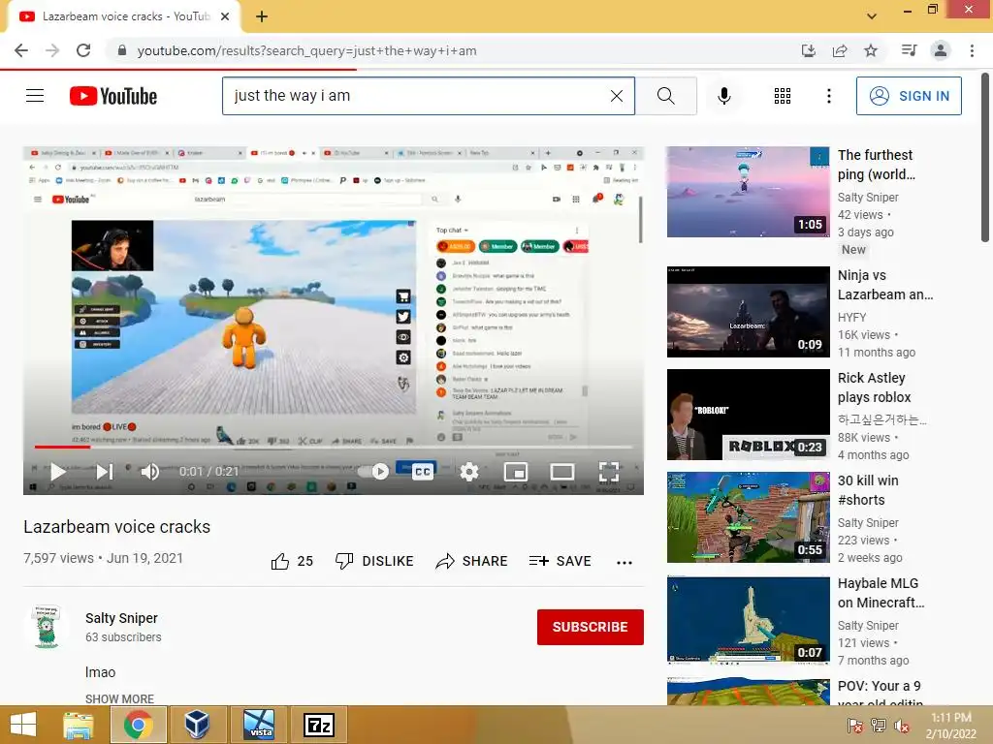Open the YouTube hamburger guide menu

[x=35, y=96]
